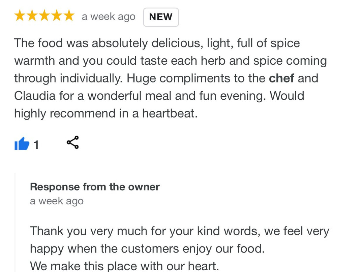Click the NEW badge next to review date
Screen dimensions: 364x272
coord(161,17)
